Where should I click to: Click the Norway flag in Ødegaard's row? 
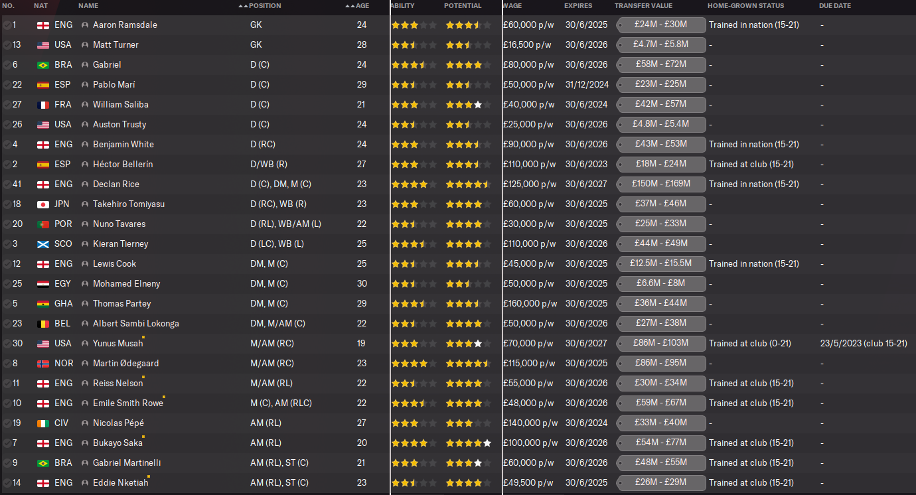(43, 364)
